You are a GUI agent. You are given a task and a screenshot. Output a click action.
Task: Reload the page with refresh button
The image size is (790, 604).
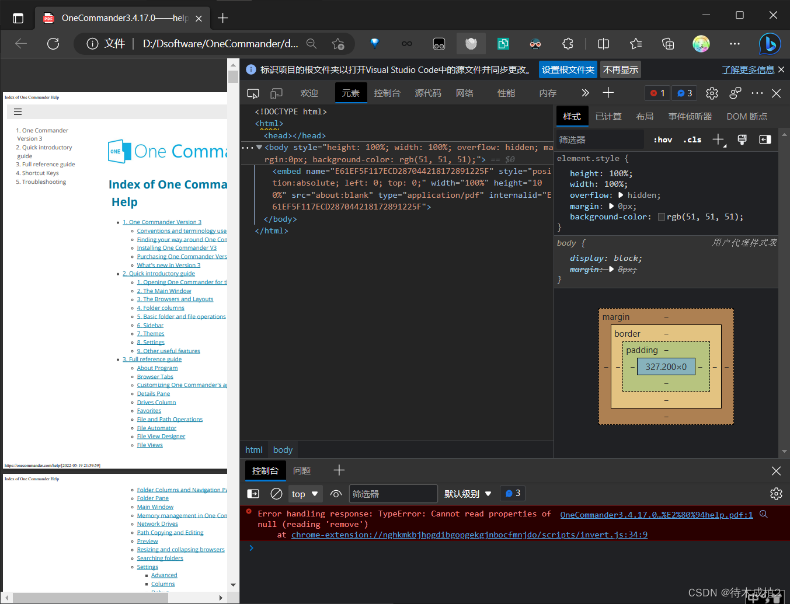click(53, 44)
